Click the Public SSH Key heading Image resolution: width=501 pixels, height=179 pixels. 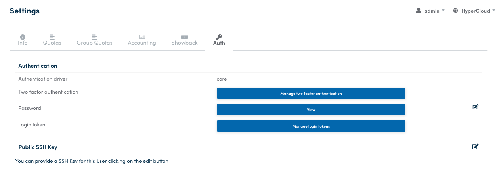pyautogui.click(x=38, y=147)
